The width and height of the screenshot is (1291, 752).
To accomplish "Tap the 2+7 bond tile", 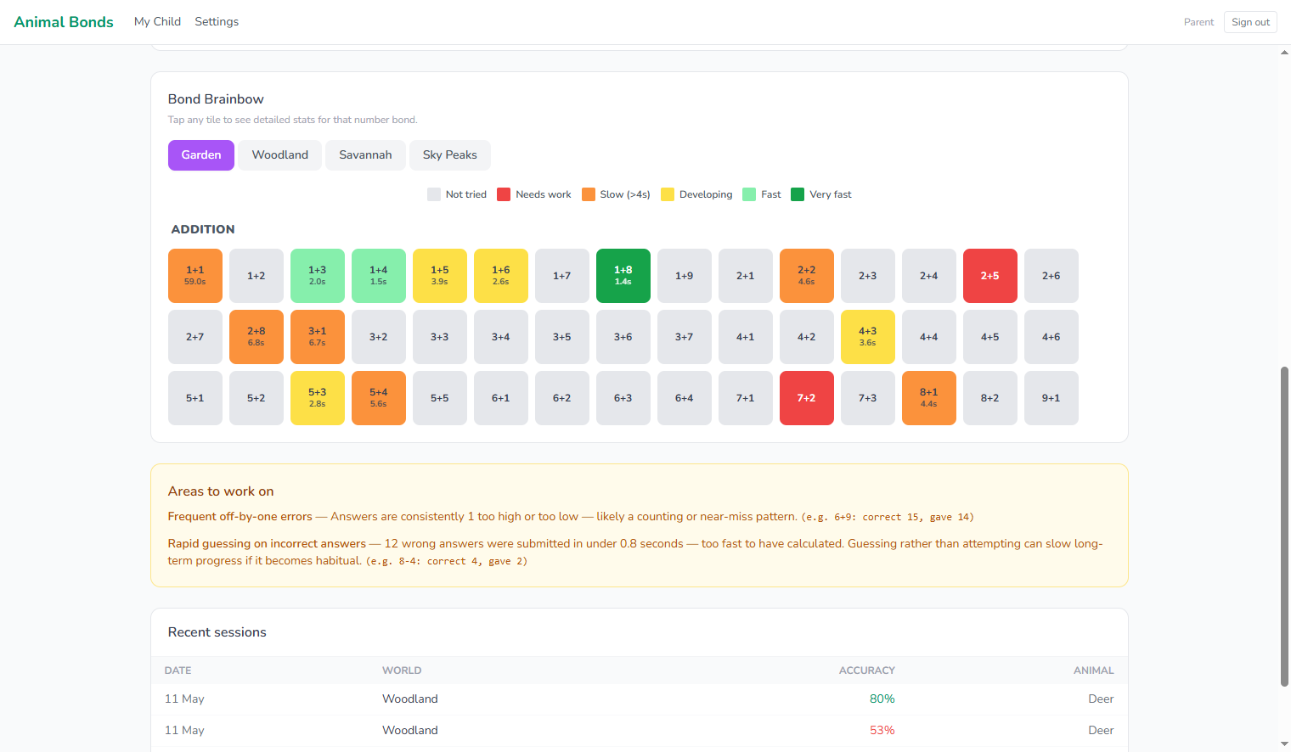I will [195, 337].
